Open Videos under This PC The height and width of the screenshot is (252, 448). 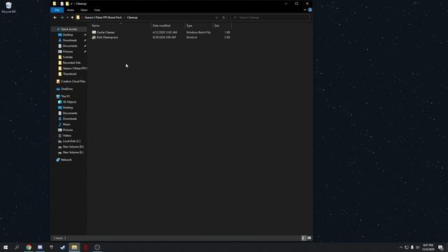[67, 136]
